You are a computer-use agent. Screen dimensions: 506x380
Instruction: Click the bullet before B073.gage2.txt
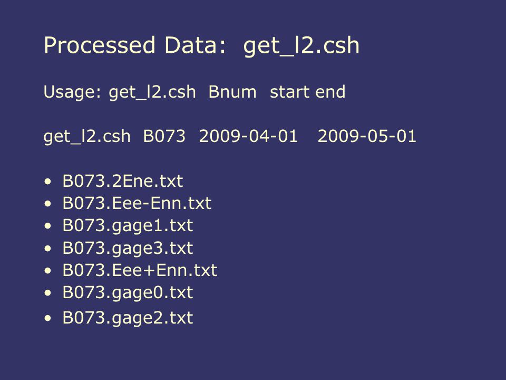point(48,318)
